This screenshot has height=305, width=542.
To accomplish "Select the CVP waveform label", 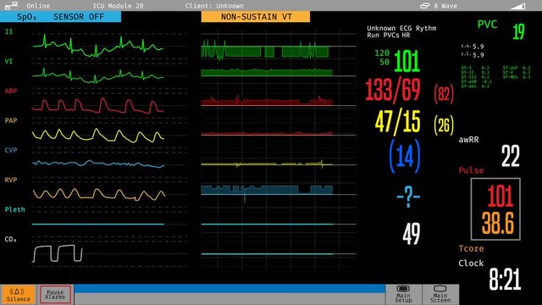I will [x=11, y=150].
